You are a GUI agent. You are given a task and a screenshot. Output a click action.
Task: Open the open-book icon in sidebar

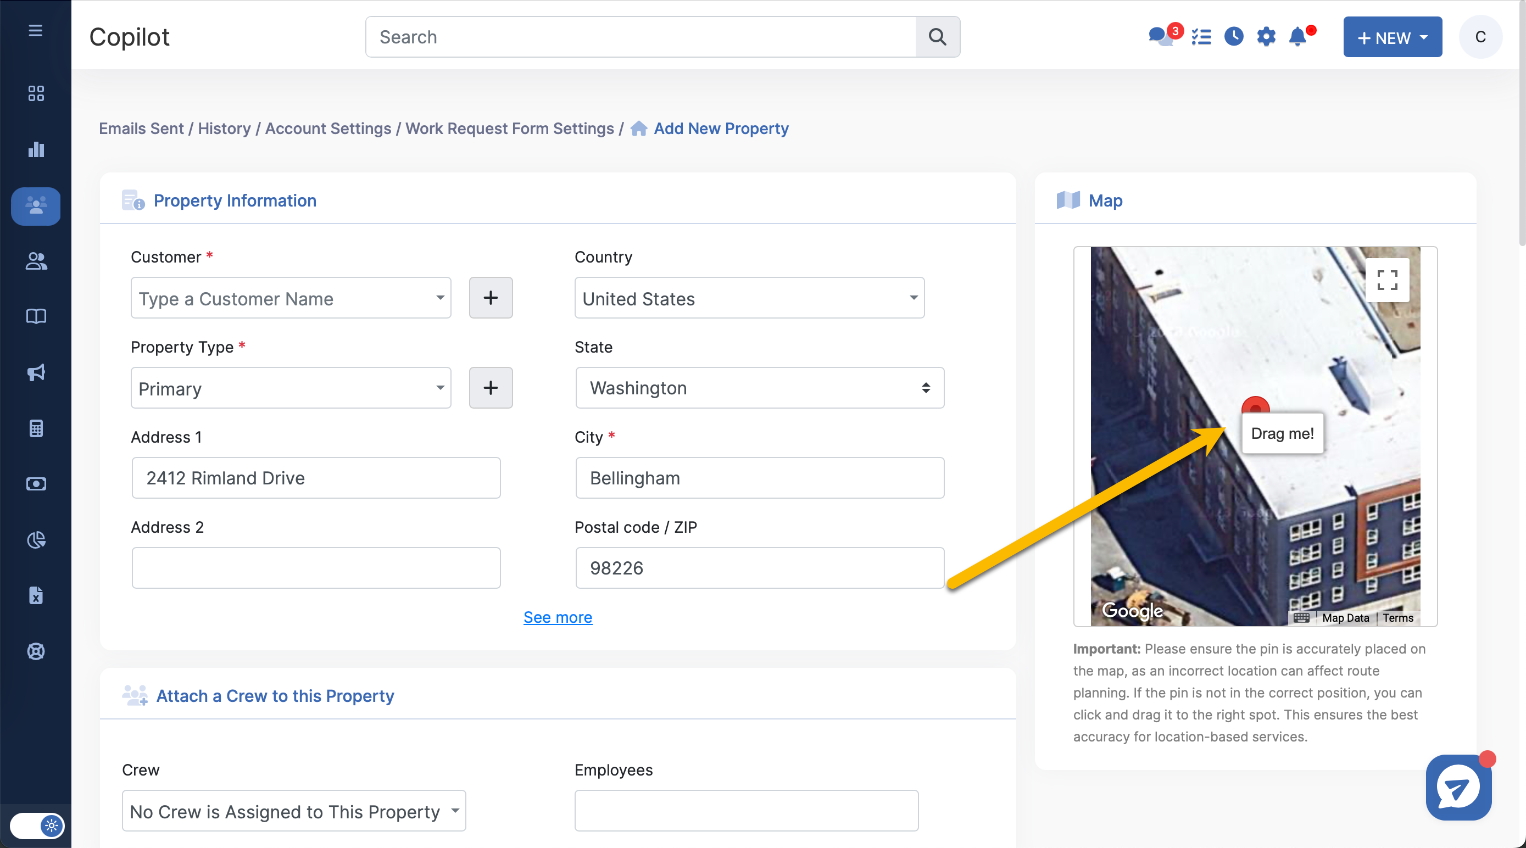click(36, 316)
